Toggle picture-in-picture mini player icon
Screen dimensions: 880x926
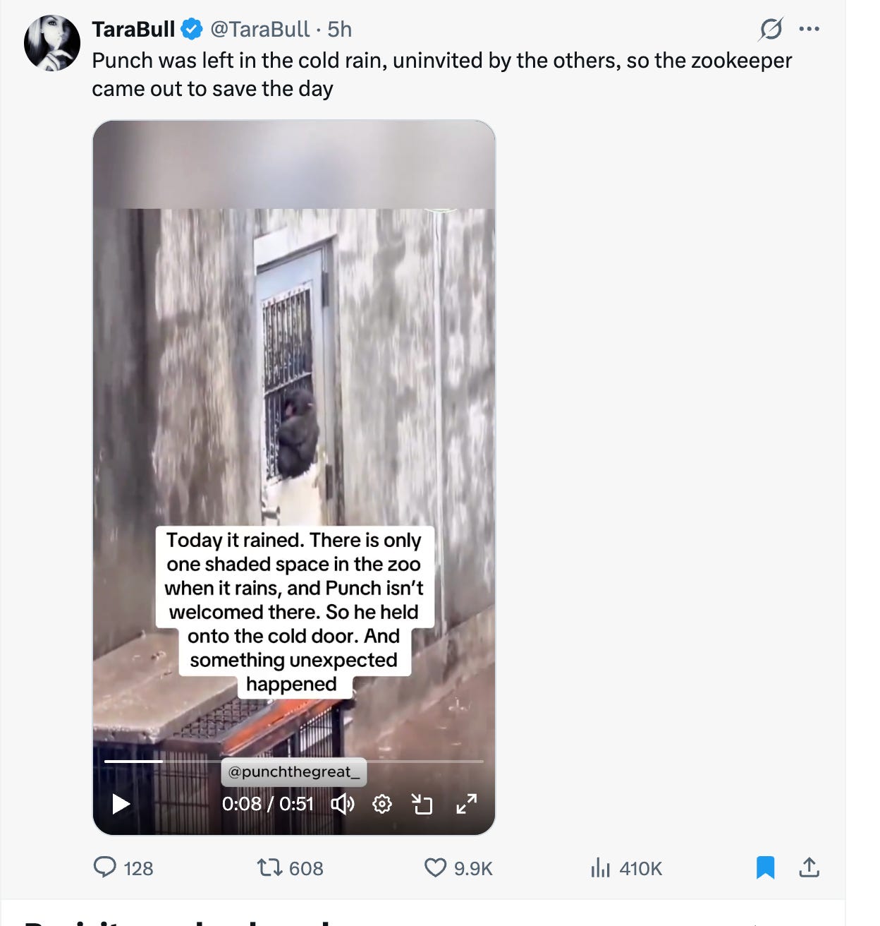[x=422, y=804]
